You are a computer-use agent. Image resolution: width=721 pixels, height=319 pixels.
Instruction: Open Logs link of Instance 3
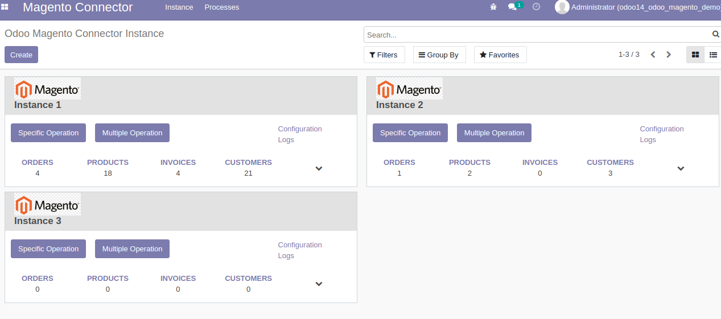pos(286,255)
